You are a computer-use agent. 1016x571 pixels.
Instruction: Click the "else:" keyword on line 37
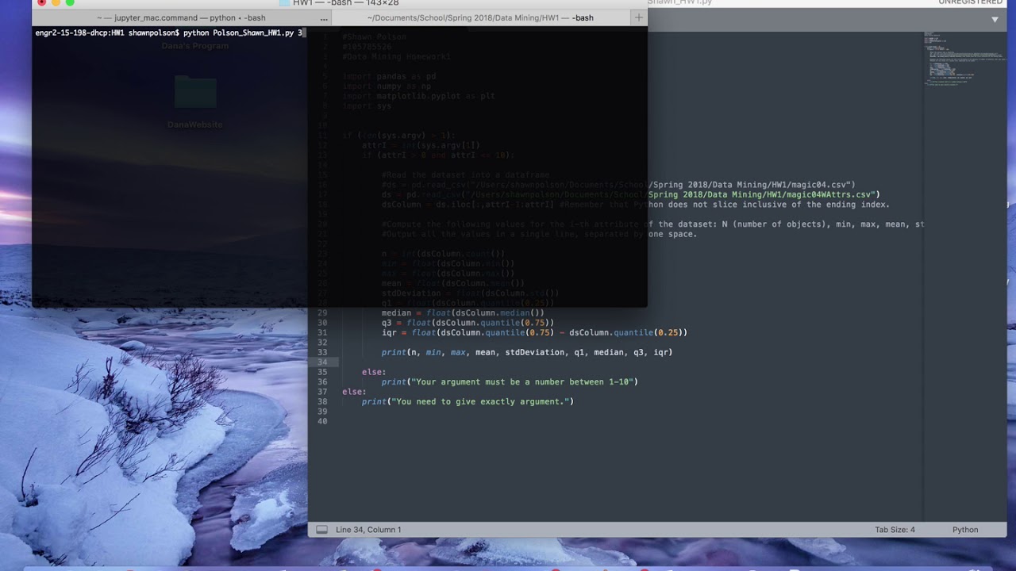tap(354, 392)
